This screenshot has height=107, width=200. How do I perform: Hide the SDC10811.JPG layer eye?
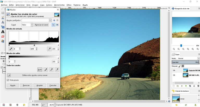tap(174, 75)
